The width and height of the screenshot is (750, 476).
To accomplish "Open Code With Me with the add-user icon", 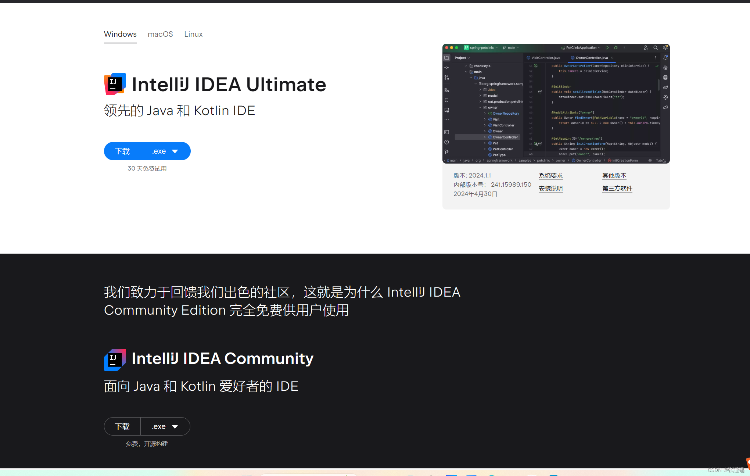I will [646, 48].
